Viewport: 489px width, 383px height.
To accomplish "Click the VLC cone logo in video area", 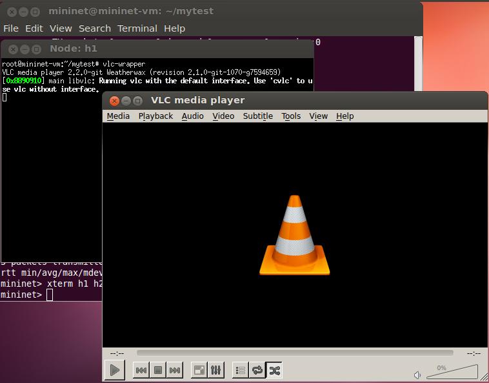I will pyautogui.click(x=295, y=235).
